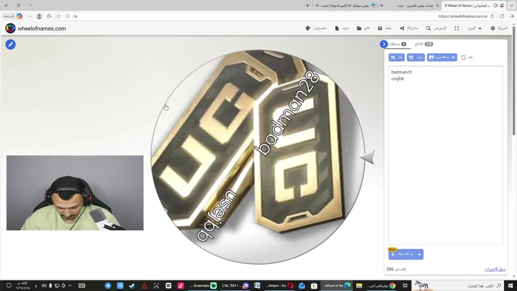Open Streamlabs from the taskbar
Screen dimensions: 517x291
pos(204,286)
